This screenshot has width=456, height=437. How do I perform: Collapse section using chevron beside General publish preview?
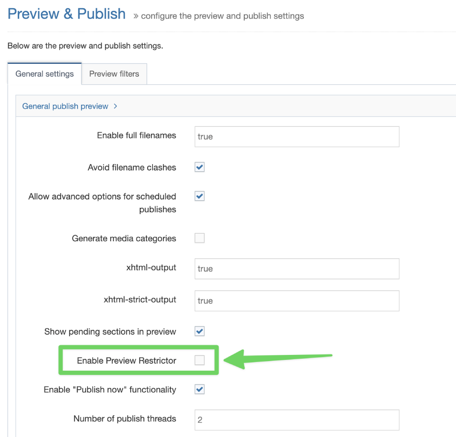pos(115,107)
